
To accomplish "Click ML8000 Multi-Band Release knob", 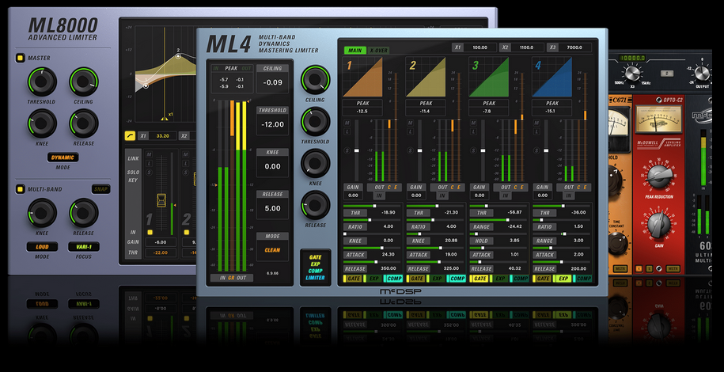I will (x=84, y=213).
